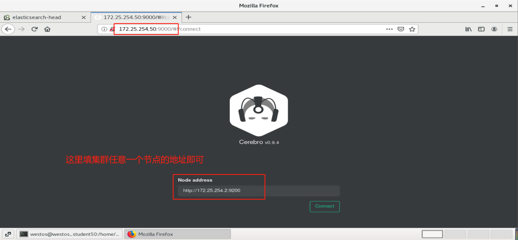Open the Firefox home page

[47, 29]
